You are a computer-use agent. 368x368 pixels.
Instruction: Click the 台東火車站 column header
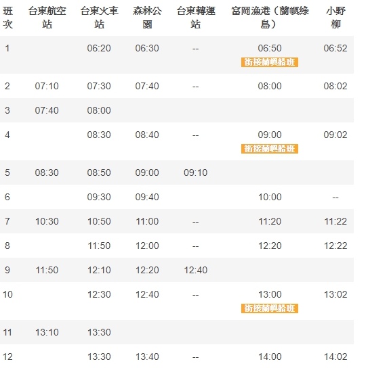(x=99, y=18)
